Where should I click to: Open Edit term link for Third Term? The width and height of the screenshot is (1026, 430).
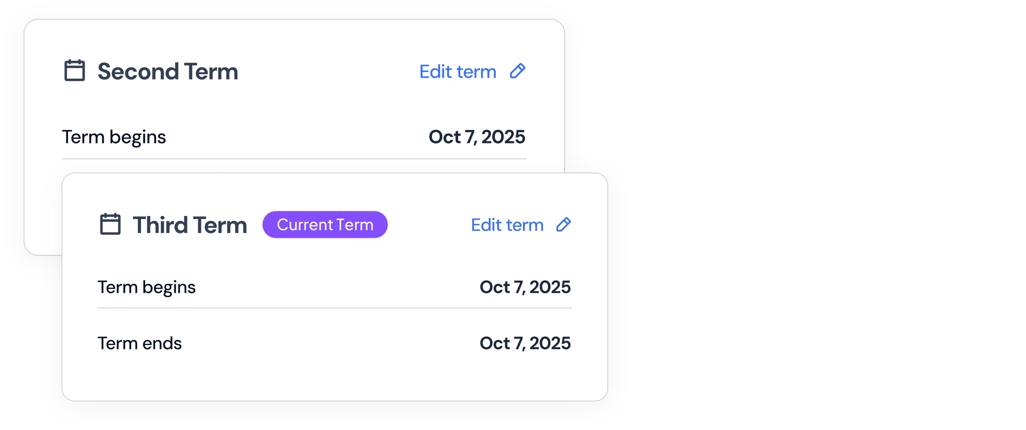point(507,225)
